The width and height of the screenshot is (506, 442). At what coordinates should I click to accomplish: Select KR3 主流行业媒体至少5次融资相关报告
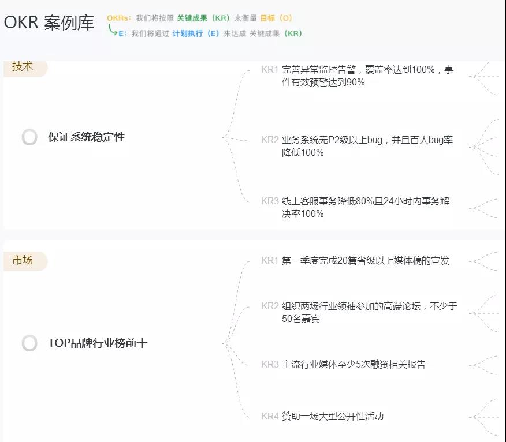click(354, 365)
